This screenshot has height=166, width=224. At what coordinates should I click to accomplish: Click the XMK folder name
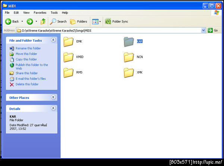tap(140, 72)
